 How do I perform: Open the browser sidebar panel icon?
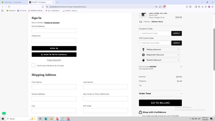(196, 7)
